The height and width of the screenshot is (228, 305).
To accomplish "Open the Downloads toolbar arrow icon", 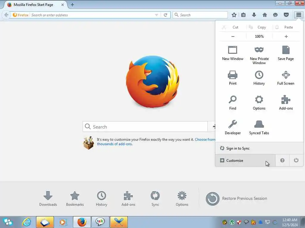I will (254, 15).
